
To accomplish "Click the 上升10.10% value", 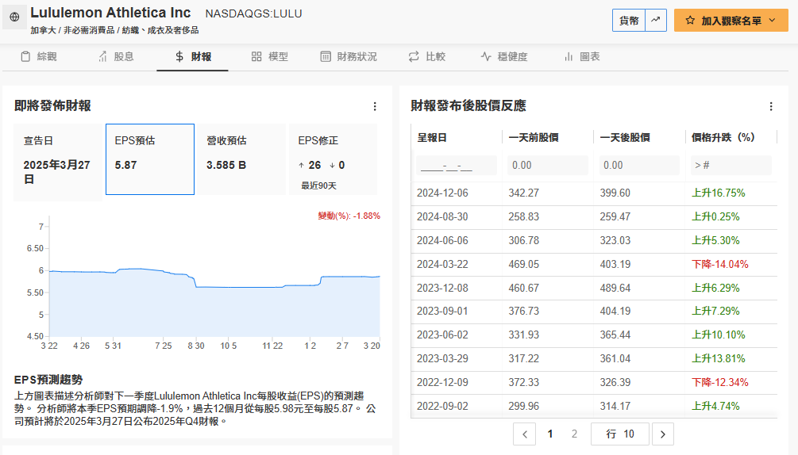I will (x=718, y=335).
